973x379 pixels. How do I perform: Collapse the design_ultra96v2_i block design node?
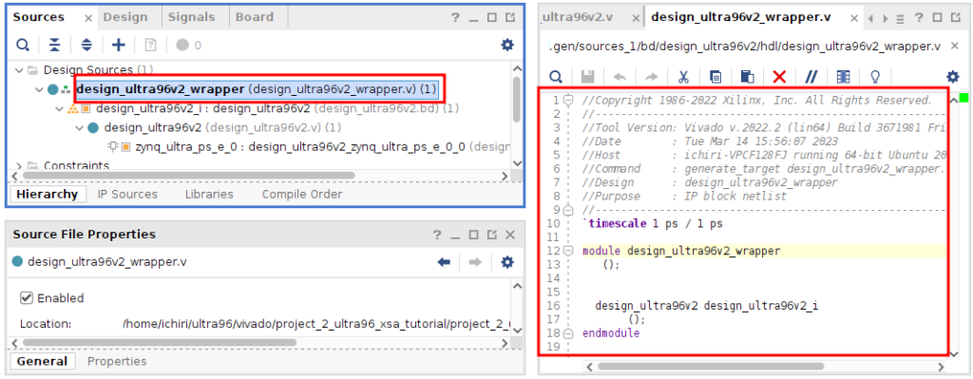pyautogui.click(x=60, y=108)
